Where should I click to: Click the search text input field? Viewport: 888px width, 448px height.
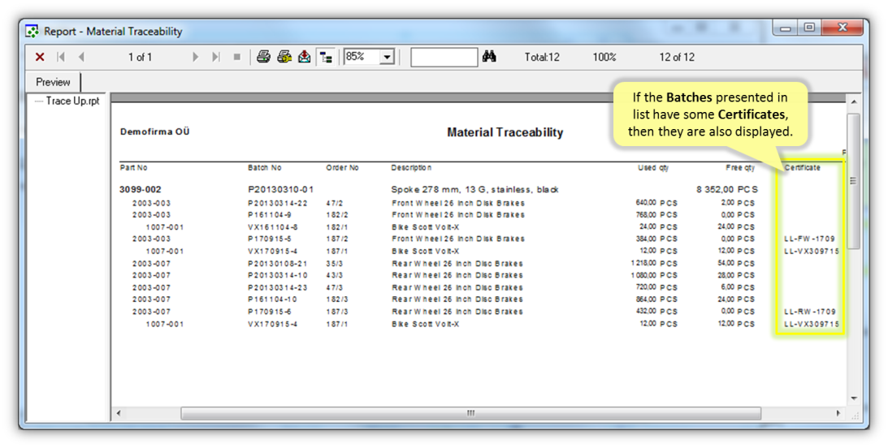point(444,57)
